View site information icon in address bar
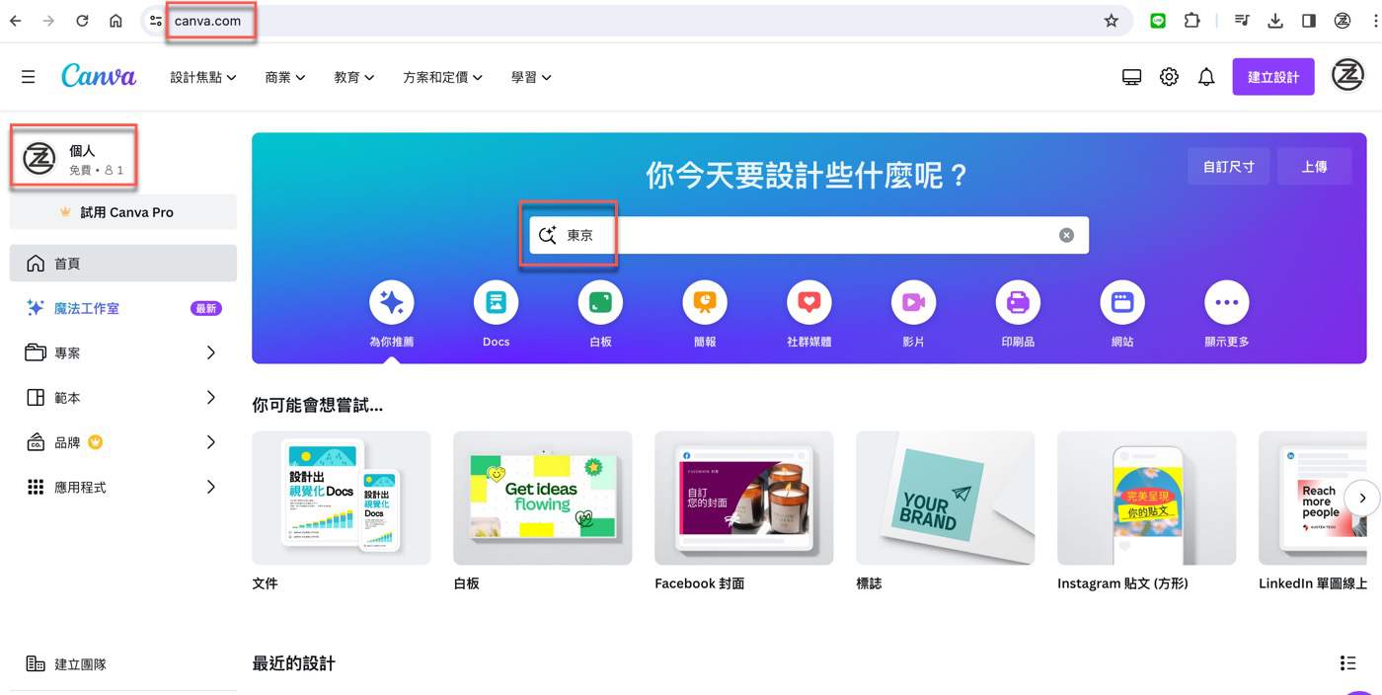 click(x=156, y=21)
